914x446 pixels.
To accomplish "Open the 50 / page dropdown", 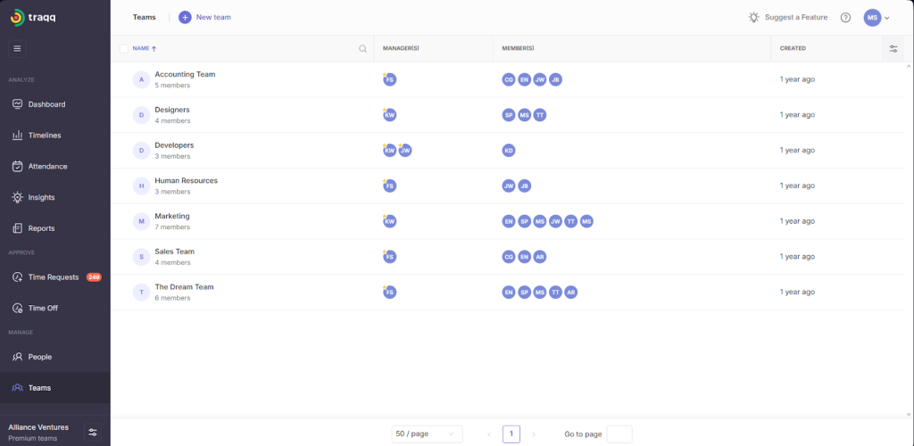I will click(x=427, y=434).
